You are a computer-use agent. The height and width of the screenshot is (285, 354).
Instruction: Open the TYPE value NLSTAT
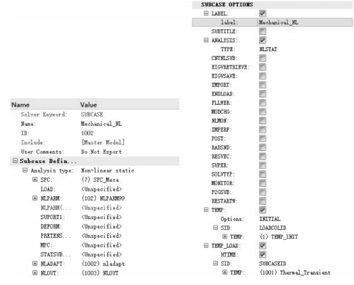(x=268, y=49)
